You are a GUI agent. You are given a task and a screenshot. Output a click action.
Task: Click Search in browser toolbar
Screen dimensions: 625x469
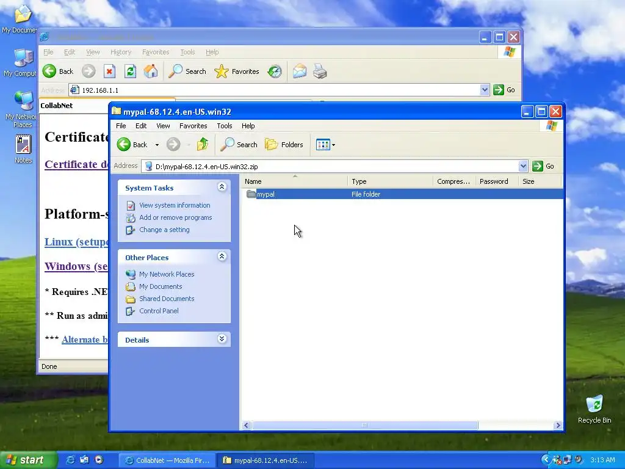pos(187,71)
